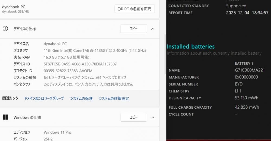Select the system type 64-bit value

click(85, 78)
